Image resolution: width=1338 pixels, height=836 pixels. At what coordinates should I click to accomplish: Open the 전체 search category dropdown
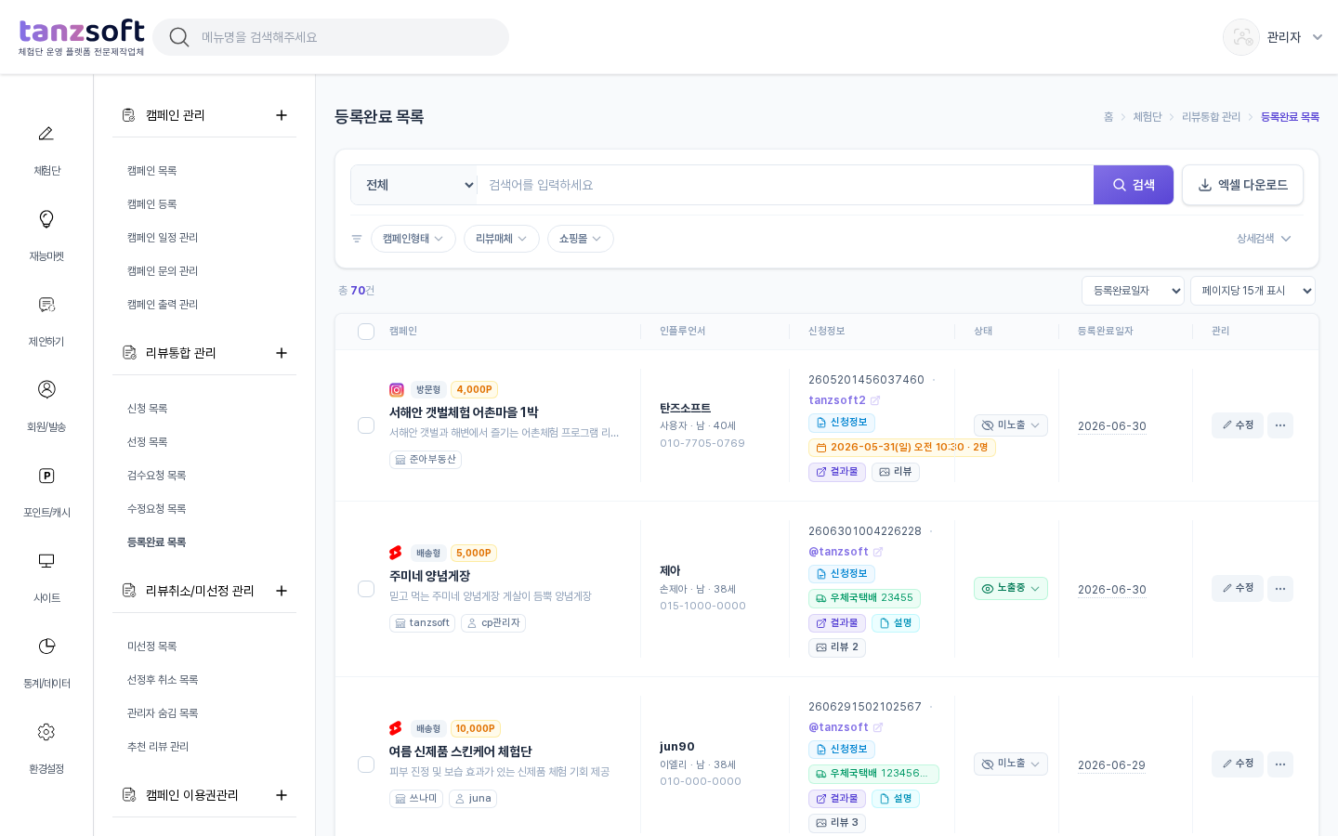pyautogui.click(x=413, y=185)
